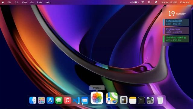Viewport: 193px width, 109px height.
Task: Open the View menu
Action: click(24, 2)
